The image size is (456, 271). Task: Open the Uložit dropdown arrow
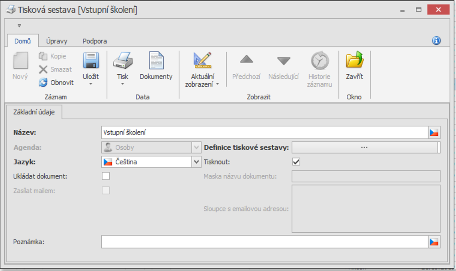91,84
